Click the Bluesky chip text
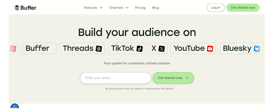 (237, 49)
